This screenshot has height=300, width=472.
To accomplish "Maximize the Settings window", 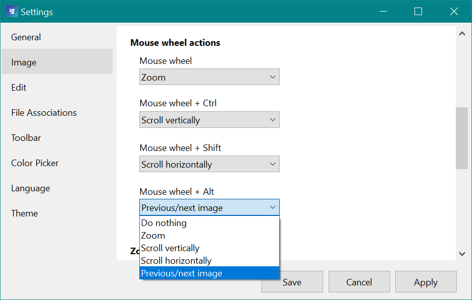I will click(x=418, y=12).
